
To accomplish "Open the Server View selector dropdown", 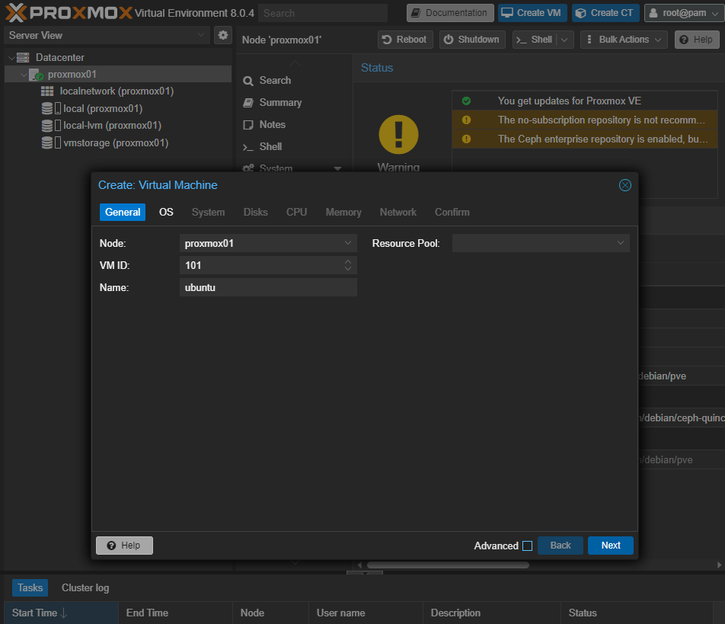I will pyautogui.click(x=107, y=35).
